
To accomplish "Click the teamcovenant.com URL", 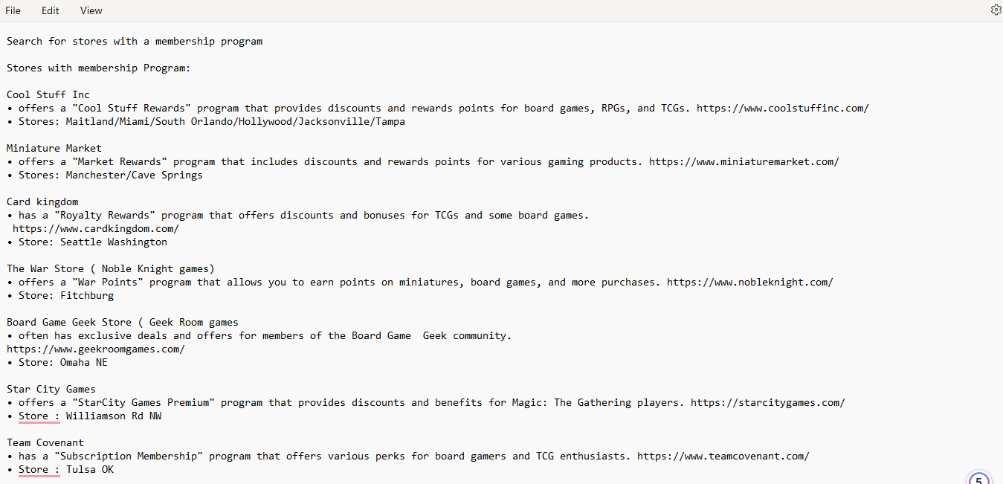I will 723,456.
